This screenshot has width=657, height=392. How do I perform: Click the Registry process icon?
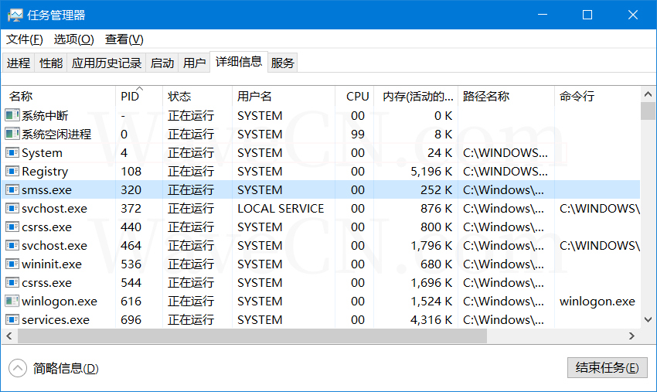[12, 171]
